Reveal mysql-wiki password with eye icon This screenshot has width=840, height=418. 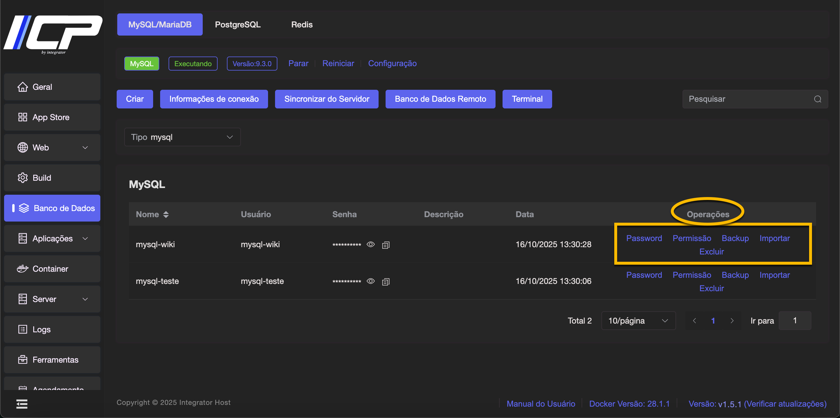point(370,244)
